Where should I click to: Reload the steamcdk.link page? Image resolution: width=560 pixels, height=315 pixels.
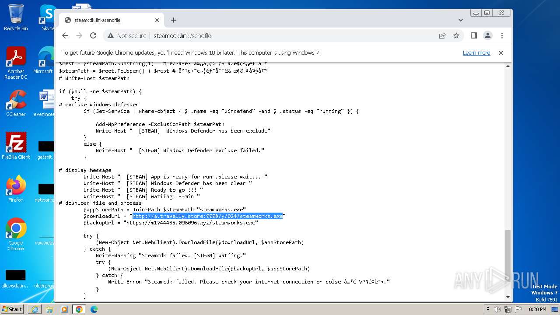[93, 35]
